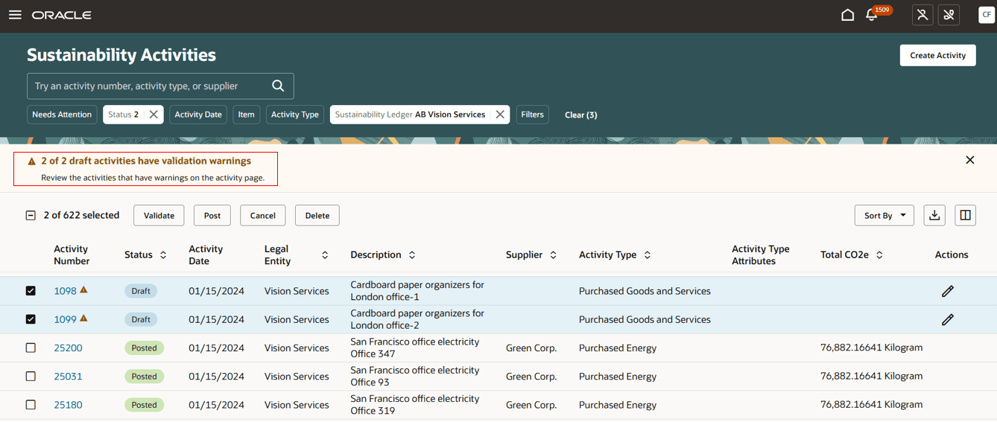Image resolution: width=997 pixels, height=422 pixels.
Task: Select the checkbox for activity 25200
Action: (31, 348)
